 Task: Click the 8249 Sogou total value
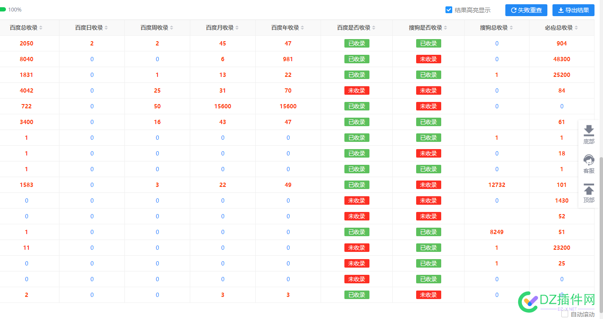[x=497, y=232]
